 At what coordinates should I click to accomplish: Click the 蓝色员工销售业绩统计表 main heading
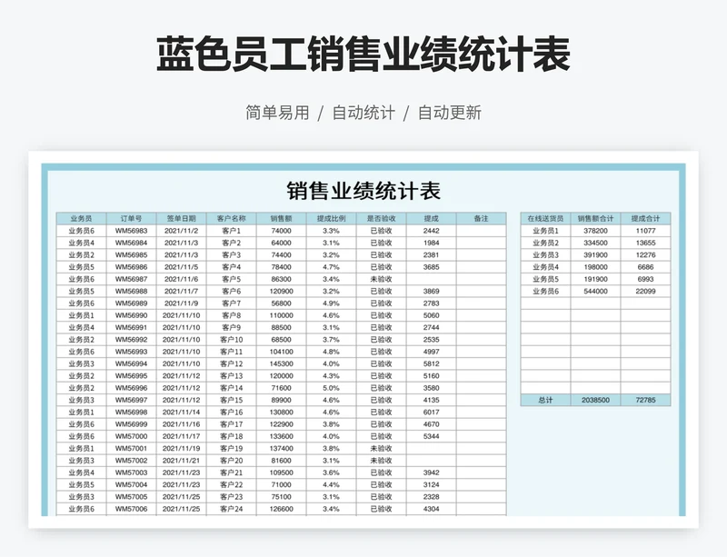pos(363,55)
